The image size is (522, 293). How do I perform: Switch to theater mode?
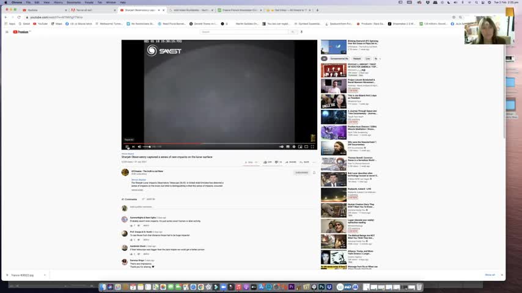(306, 146)
